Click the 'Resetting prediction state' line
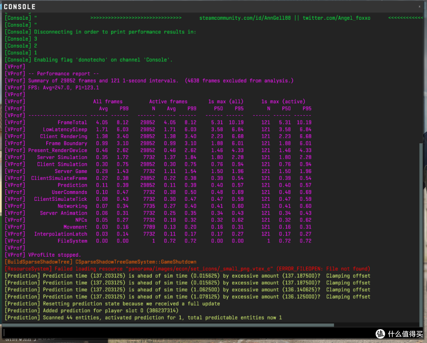Viewport: 427px width, 343px height. coord(112,304)
